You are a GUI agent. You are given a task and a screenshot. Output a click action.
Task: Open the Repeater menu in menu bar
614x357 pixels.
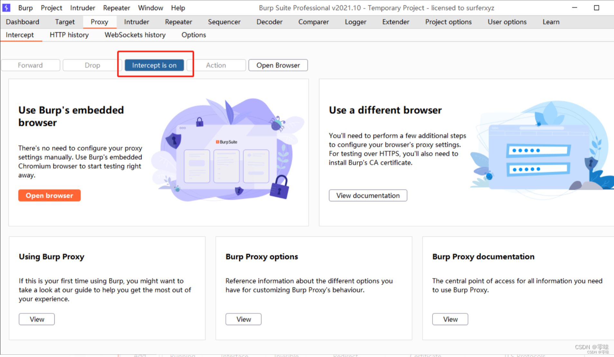[x=116, y=8]
